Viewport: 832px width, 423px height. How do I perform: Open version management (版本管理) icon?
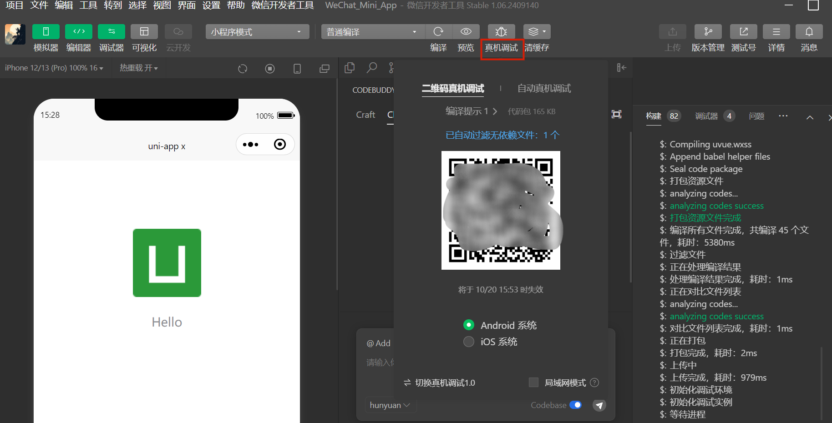pos(708,32)
